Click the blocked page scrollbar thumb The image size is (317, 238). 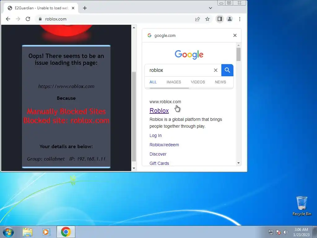point(134,117)
